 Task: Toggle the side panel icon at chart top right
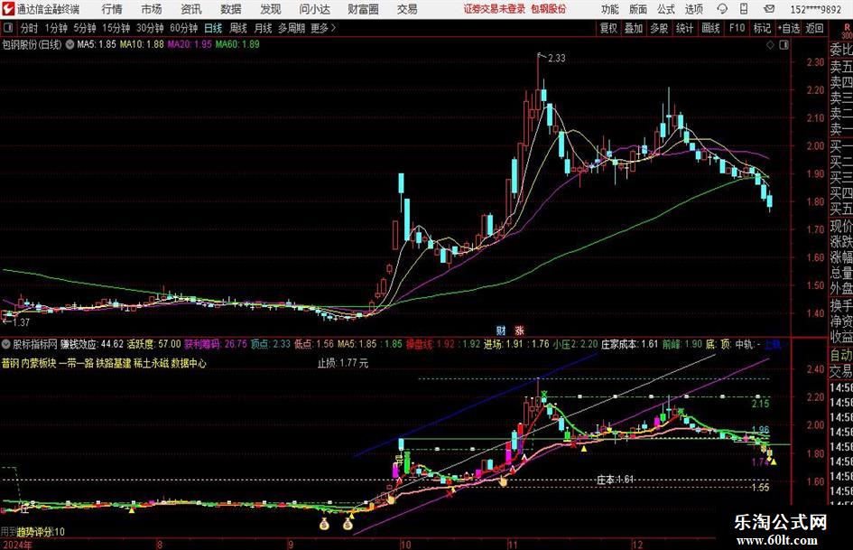783,45
